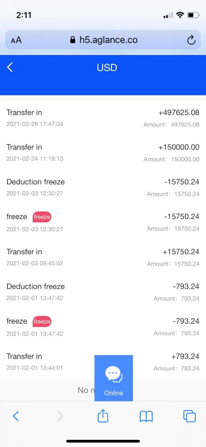Open the +15750.24 Transfer in entry
206x447 pixels.
click(x=103, y=257)
